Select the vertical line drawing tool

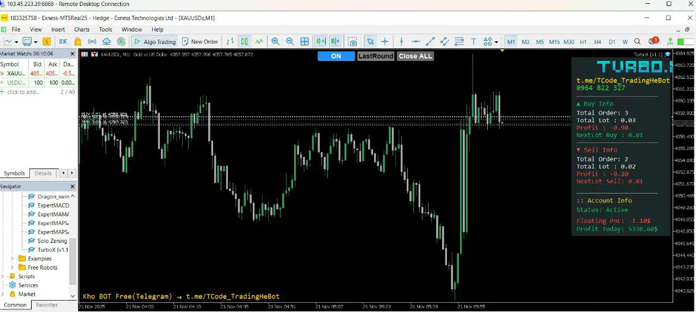401,41
